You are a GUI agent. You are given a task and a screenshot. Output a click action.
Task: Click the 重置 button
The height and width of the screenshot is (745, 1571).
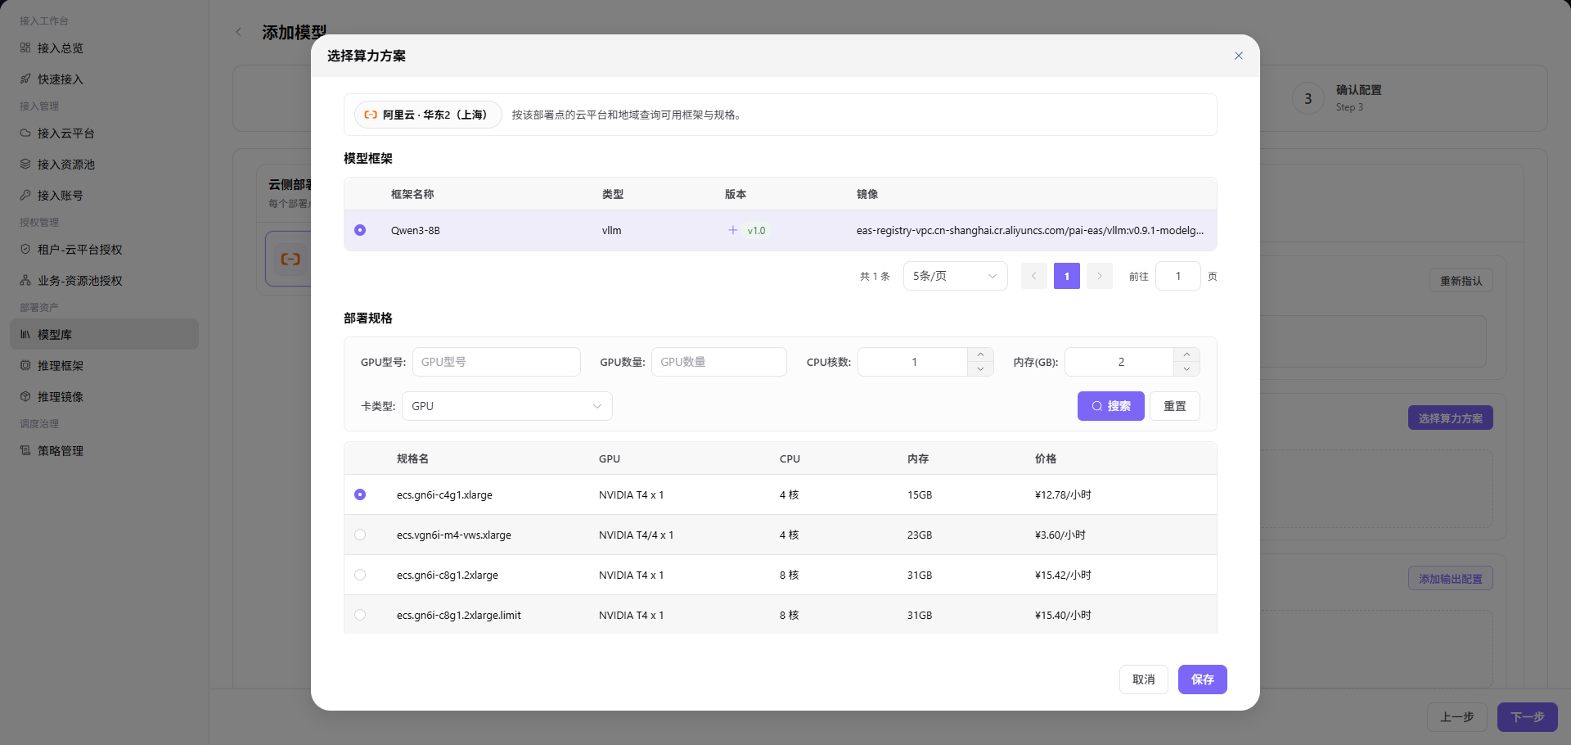tap(1175, 406)
